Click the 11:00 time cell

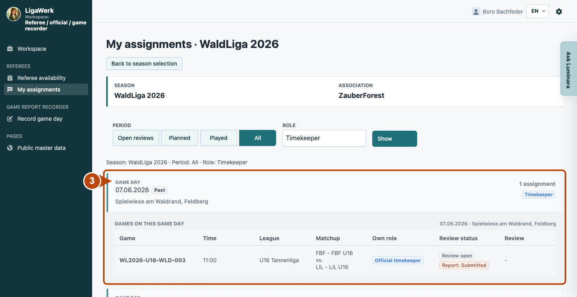(x=210, y=260)
